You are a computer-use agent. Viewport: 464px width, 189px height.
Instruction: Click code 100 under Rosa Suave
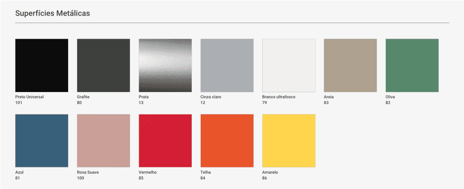point(81,178)
